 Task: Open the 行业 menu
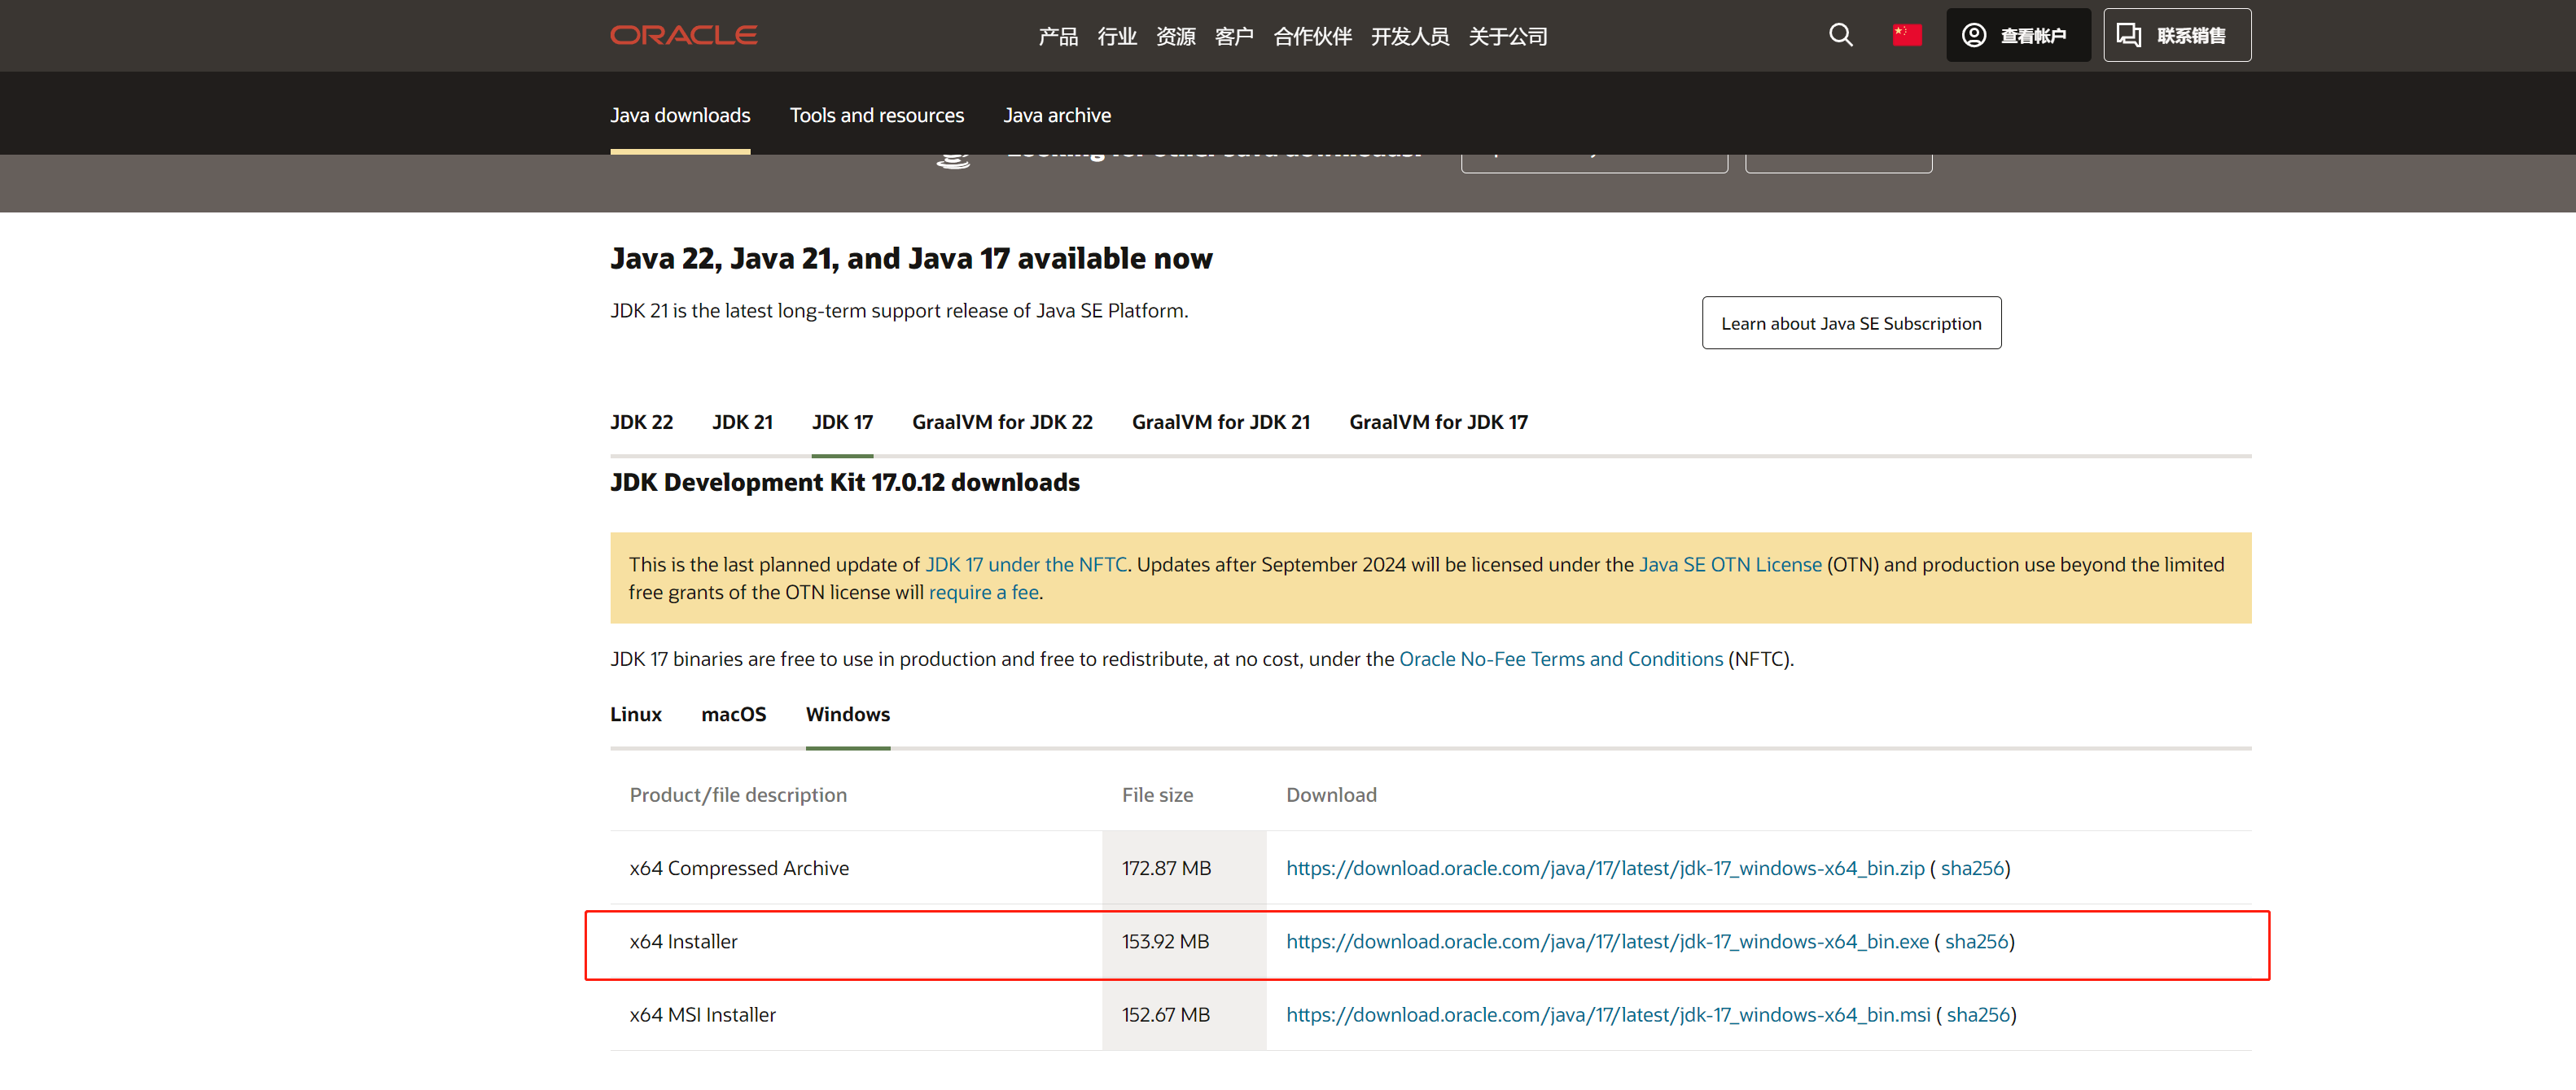click(x=1116, y=37)
